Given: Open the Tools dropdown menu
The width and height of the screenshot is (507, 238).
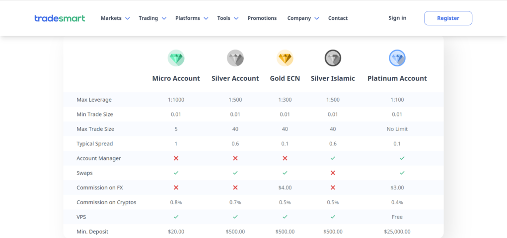Looking at the screenshot, I should [227, 18].
